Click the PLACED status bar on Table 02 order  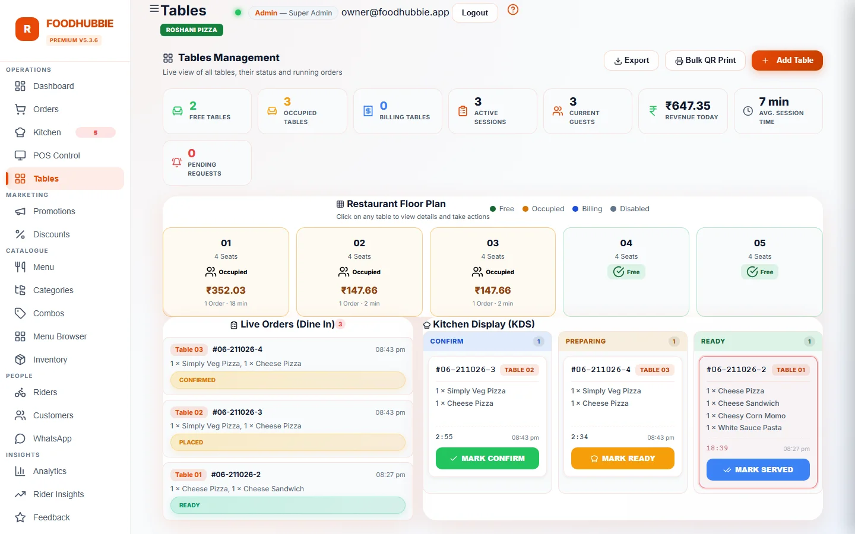(288, 443)
